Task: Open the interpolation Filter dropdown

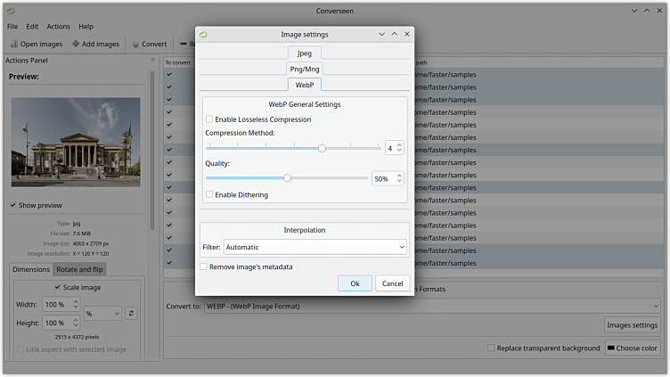Action: [x=315, y=246]
